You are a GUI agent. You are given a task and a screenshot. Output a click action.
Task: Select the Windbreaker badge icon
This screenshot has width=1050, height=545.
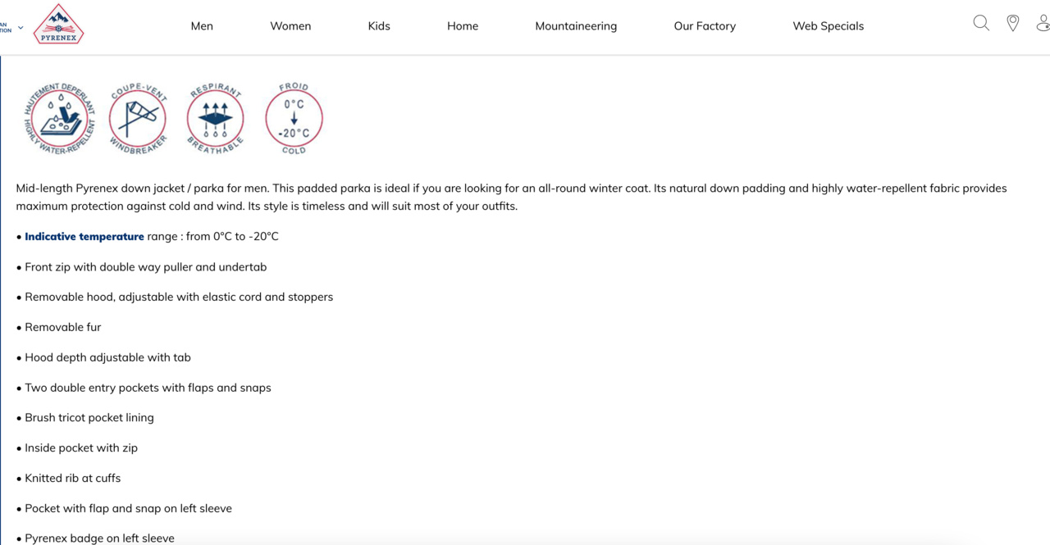coord(138,118)
